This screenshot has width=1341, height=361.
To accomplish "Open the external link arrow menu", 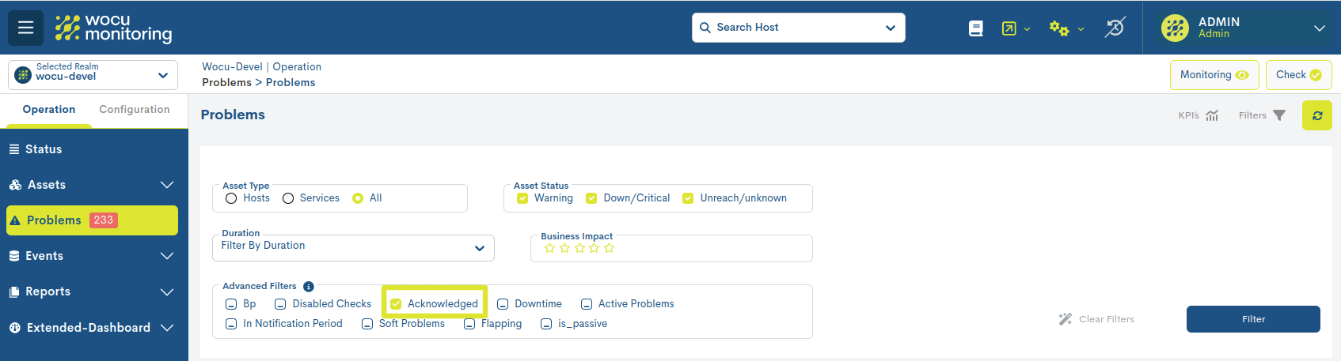I will [1016, 28].
